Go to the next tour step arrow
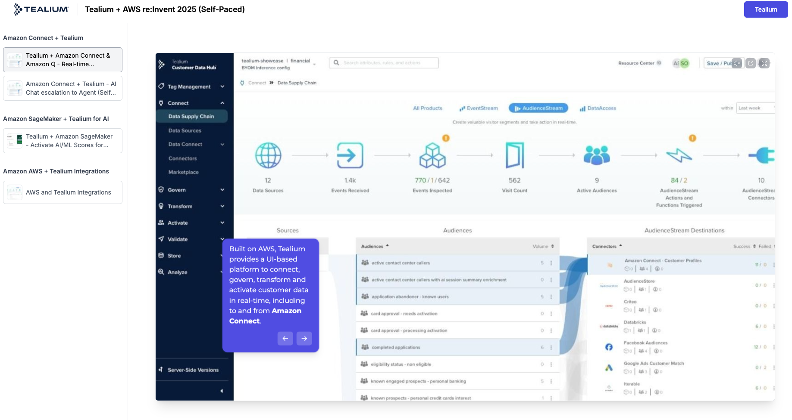Screen dimensions: 792x420 pos(304,339)
